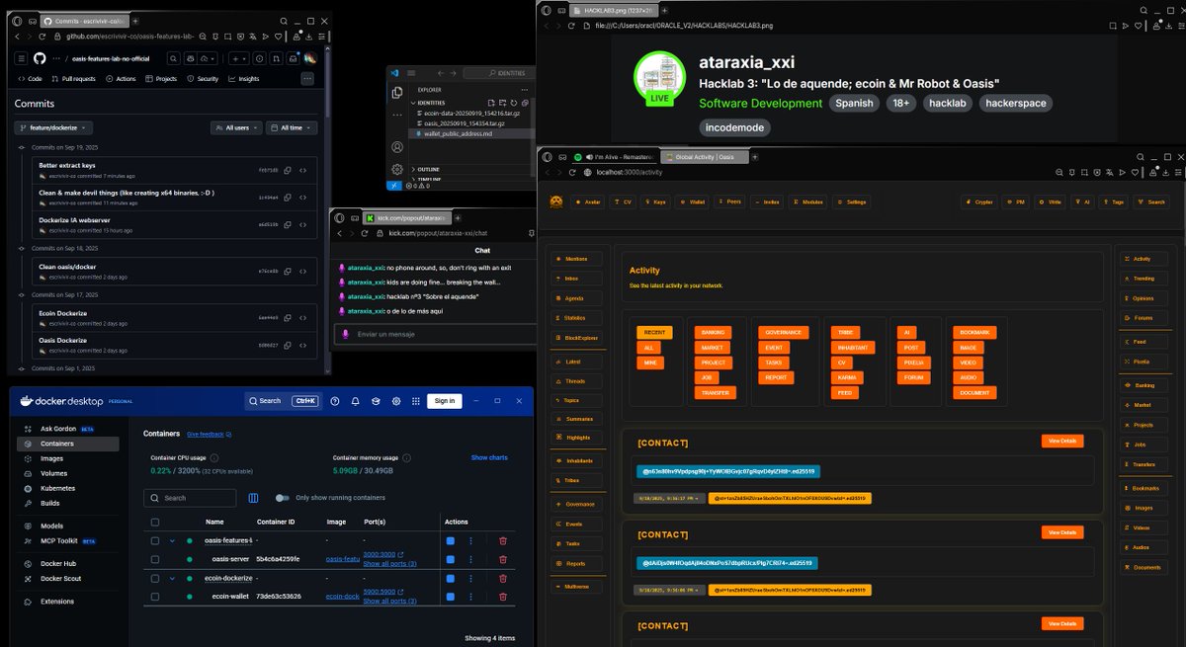Open the VS Code Manage gear icon

tap(396, 169)
